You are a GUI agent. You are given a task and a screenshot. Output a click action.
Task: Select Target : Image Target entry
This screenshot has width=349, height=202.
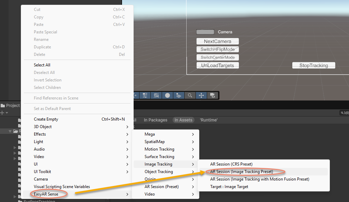(229, 187)
